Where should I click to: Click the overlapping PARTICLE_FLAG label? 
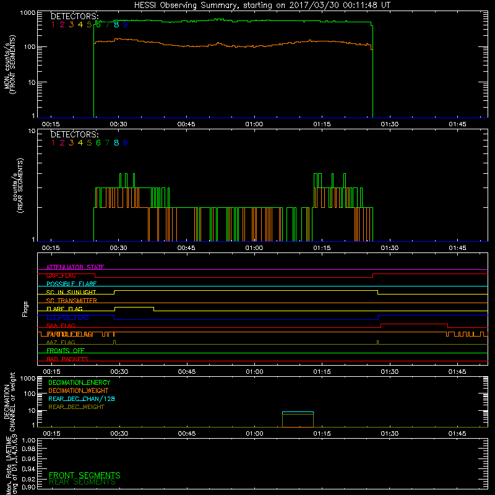70,334
